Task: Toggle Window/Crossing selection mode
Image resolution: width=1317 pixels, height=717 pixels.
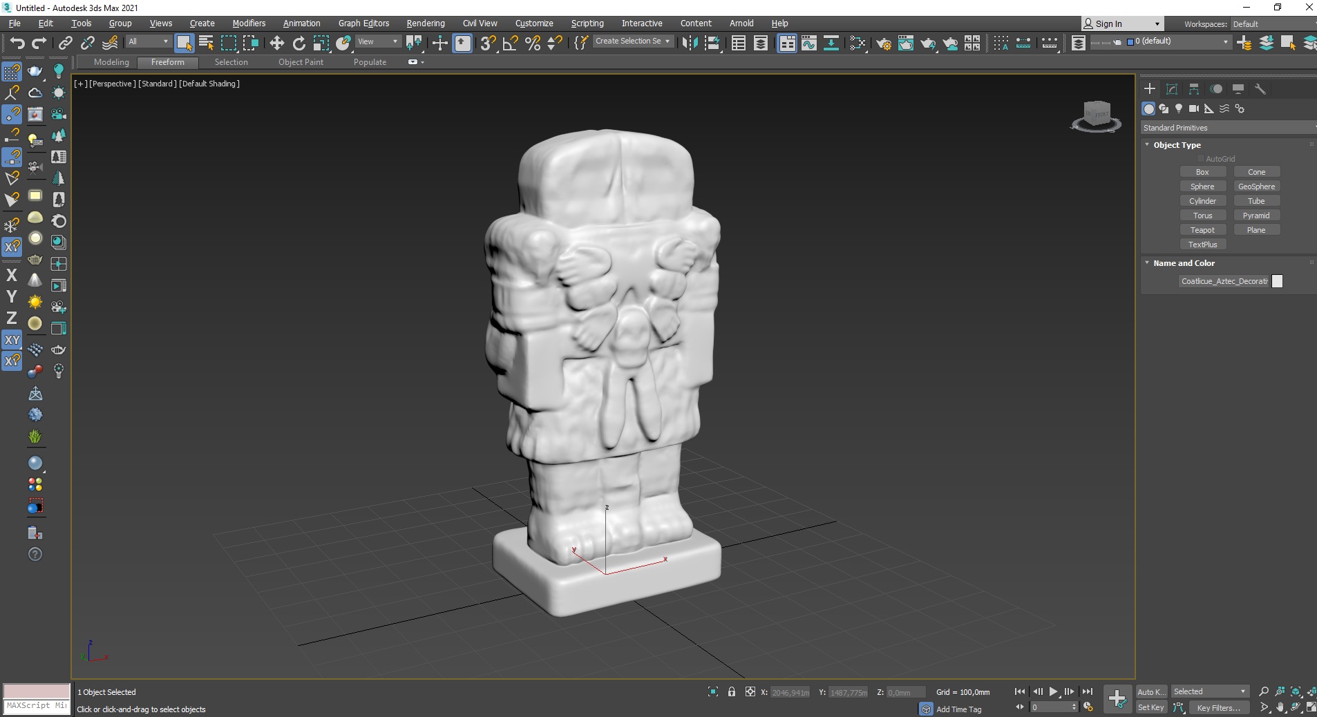Action: (x=251, y=43)
